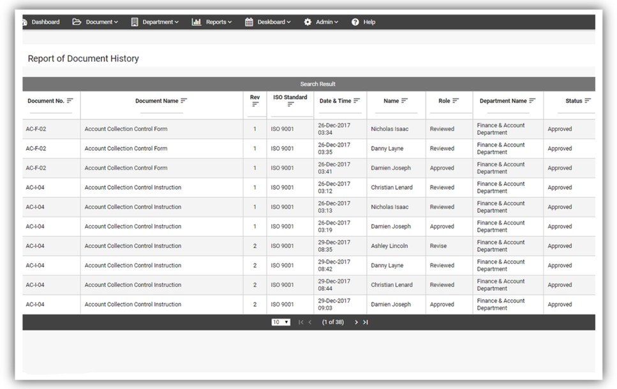
Task: Sort by Role column icon
Action: click(x=456, y=100)
